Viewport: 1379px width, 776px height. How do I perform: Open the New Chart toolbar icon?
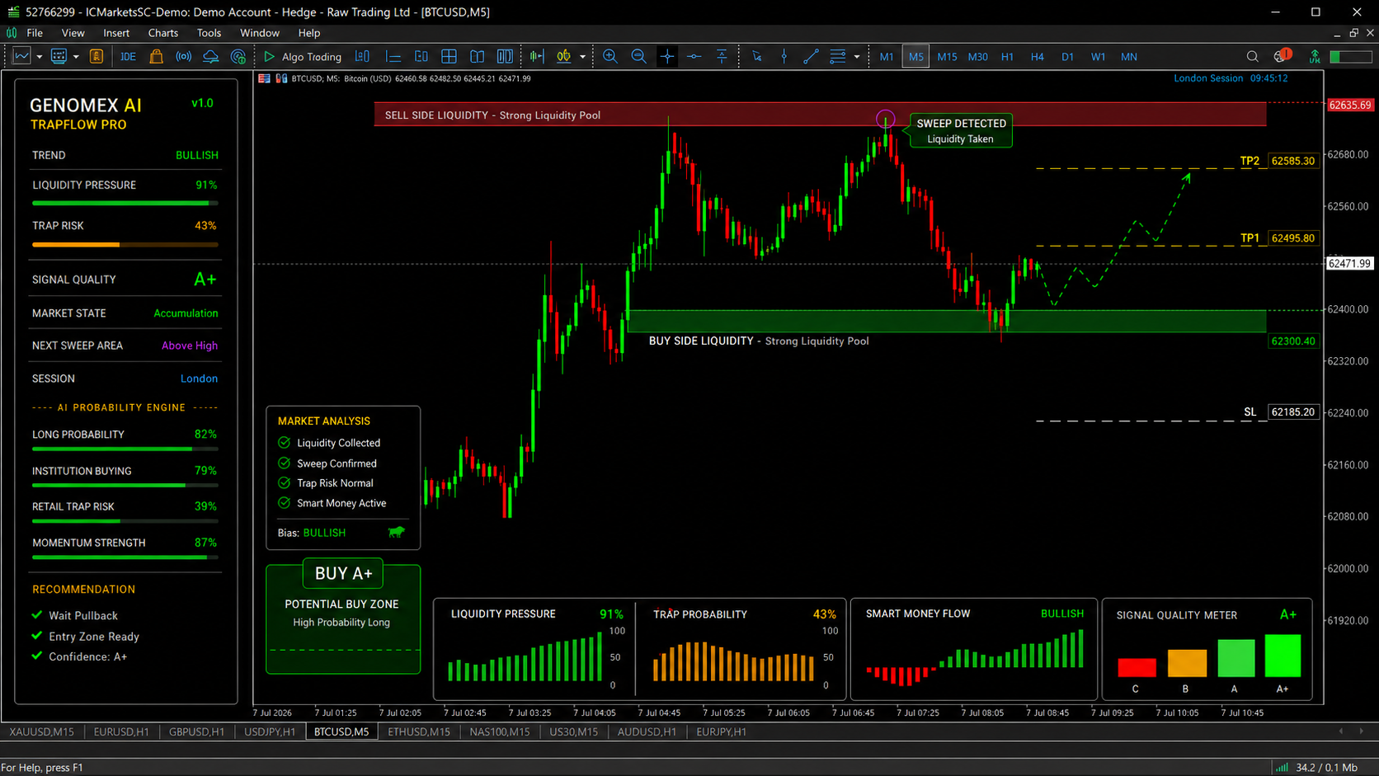[21, 56]
